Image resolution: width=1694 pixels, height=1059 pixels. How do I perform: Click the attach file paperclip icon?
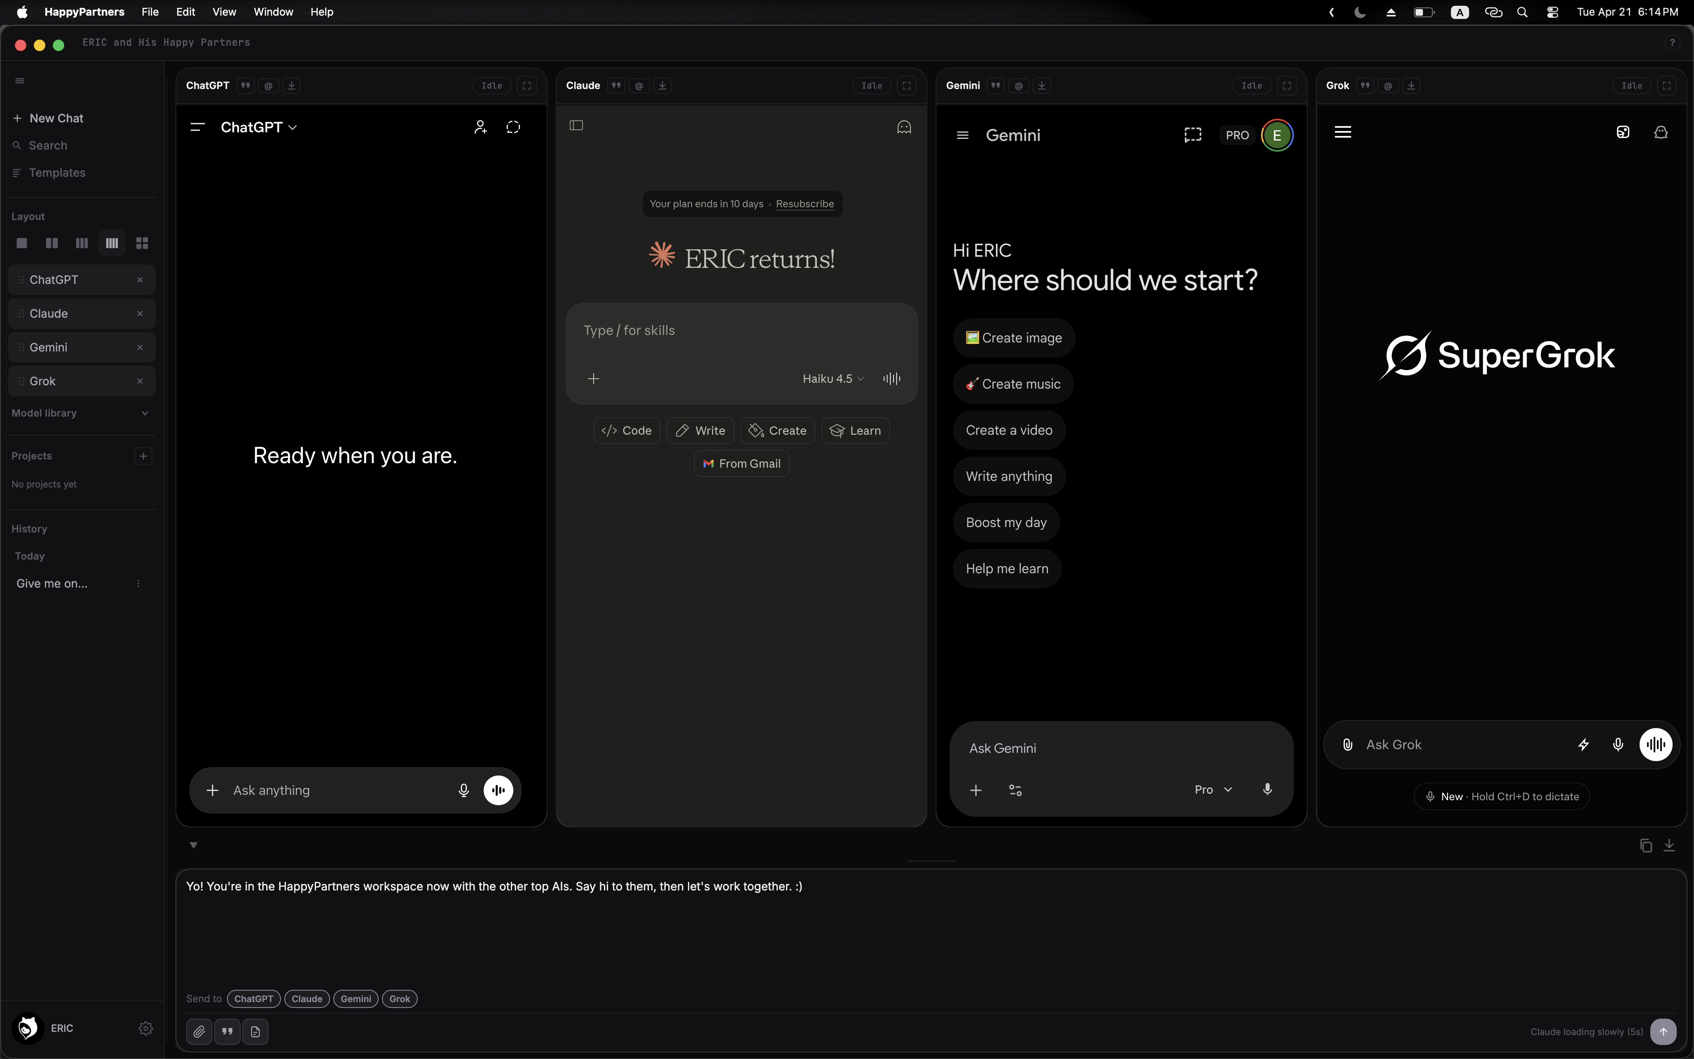pos(199,1032)
